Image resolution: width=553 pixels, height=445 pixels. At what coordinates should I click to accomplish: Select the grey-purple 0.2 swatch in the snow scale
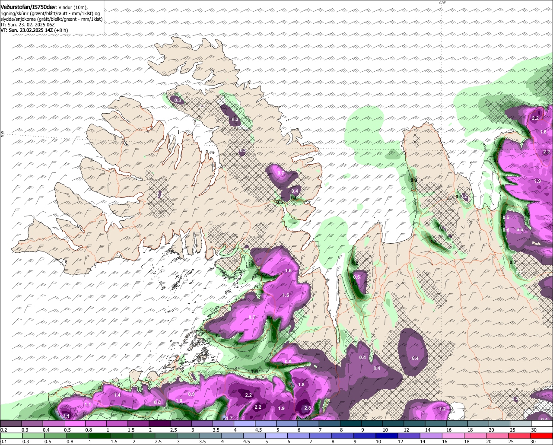(10, 424)
